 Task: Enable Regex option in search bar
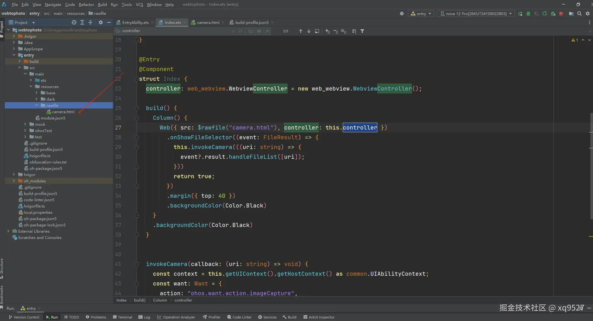click(267, 31)
